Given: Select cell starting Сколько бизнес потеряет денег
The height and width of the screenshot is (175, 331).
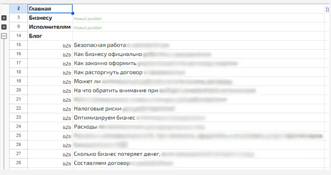Looking at the screenshot, I should tap(199, 154).
